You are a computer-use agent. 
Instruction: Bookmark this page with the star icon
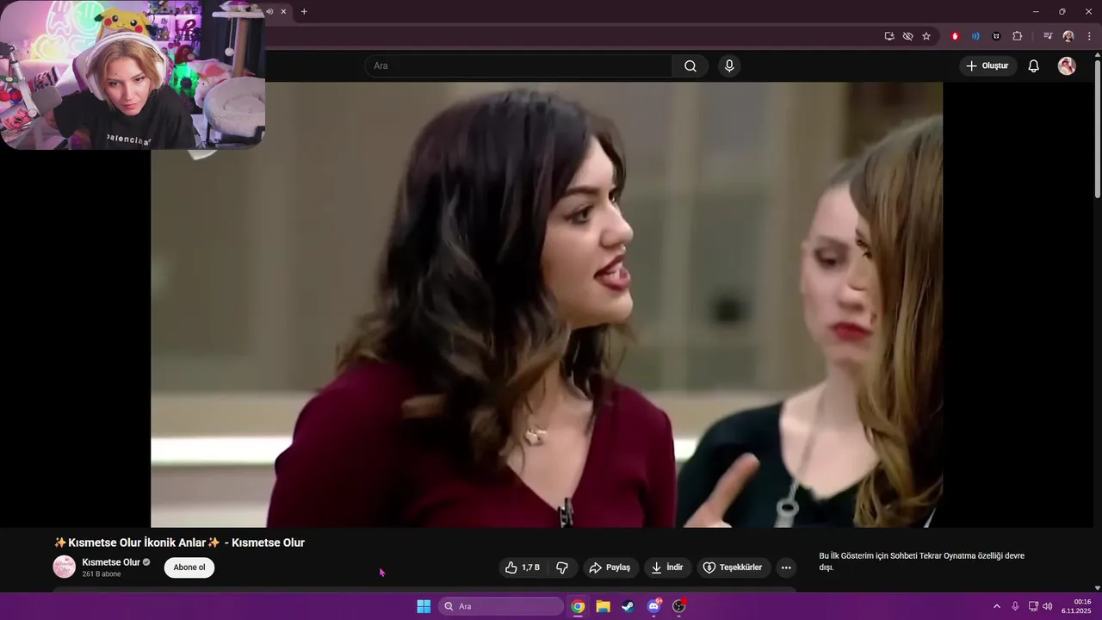(926, 36)
